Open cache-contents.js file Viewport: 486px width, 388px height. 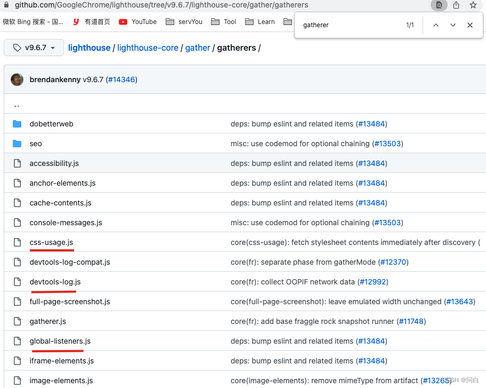pyautogui.click(x=60, y=203)
